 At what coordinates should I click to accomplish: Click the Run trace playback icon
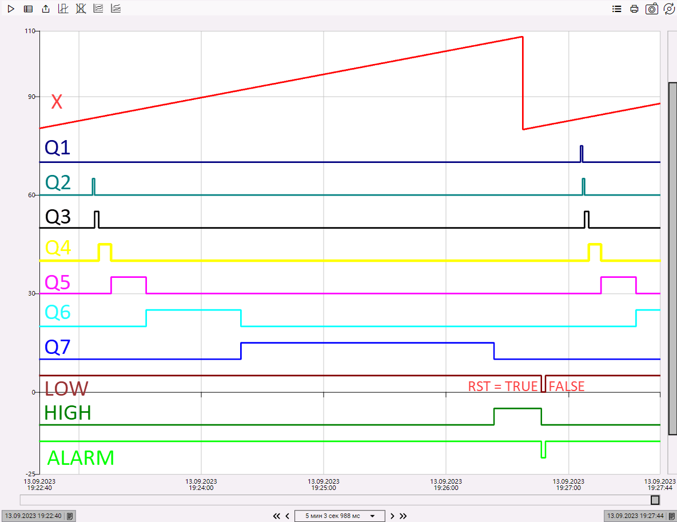[x=10, y=9]
